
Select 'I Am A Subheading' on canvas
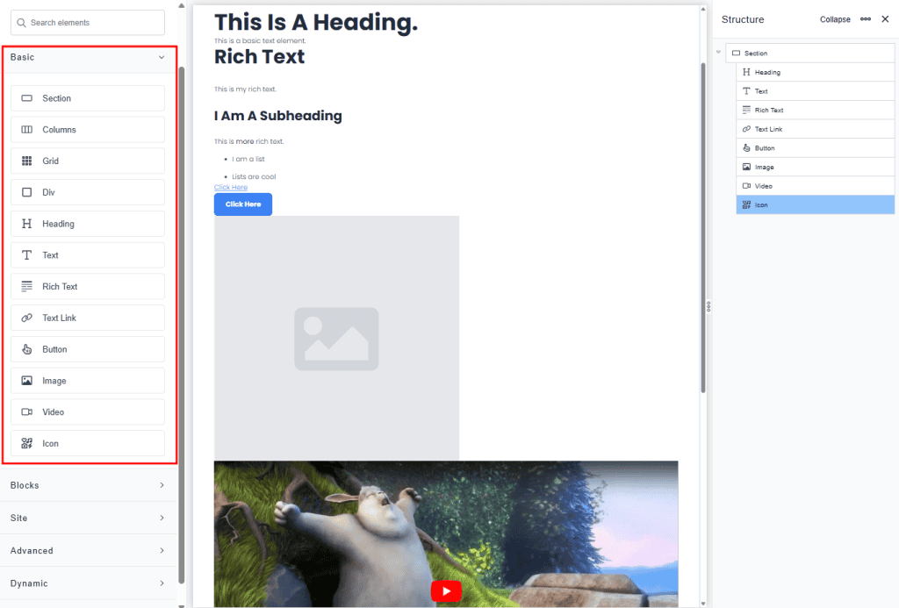278,116
